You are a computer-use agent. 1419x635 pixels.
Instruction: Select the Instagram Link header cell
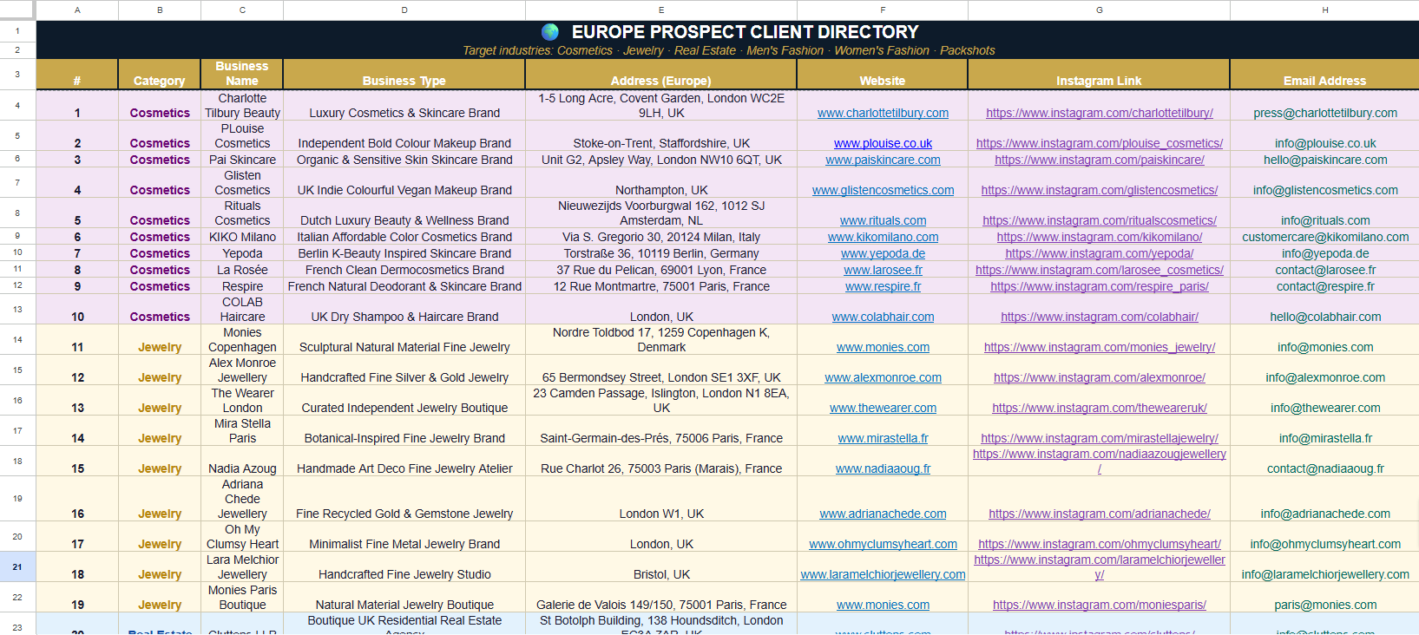pos(1099,74)
